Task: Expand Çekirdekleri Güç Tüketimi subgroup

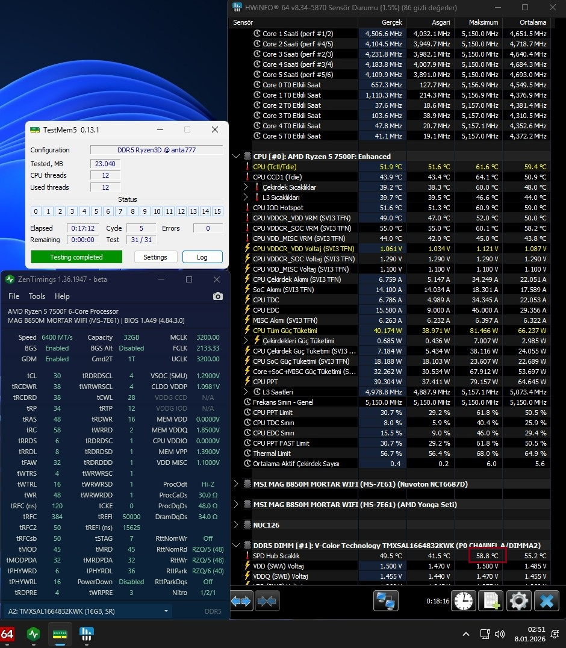Action: (x=246, y=340)
